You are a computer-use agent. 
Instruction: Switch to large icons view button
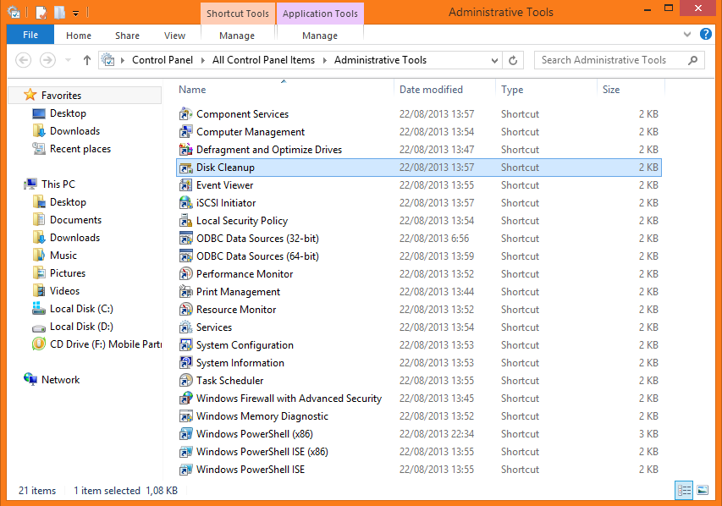(703, 490)
